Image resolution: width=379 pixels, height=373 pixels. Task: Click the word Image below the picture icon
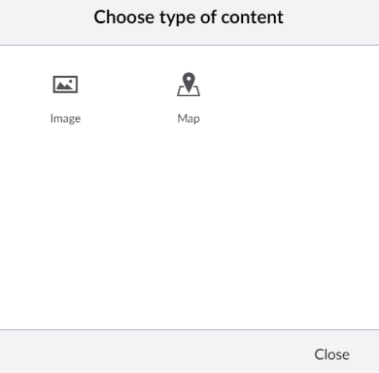click(65, 119)
